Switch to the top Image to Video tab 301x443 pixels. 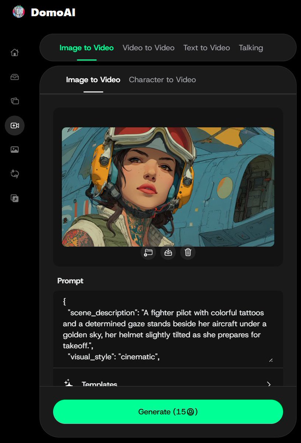point(87,48)
